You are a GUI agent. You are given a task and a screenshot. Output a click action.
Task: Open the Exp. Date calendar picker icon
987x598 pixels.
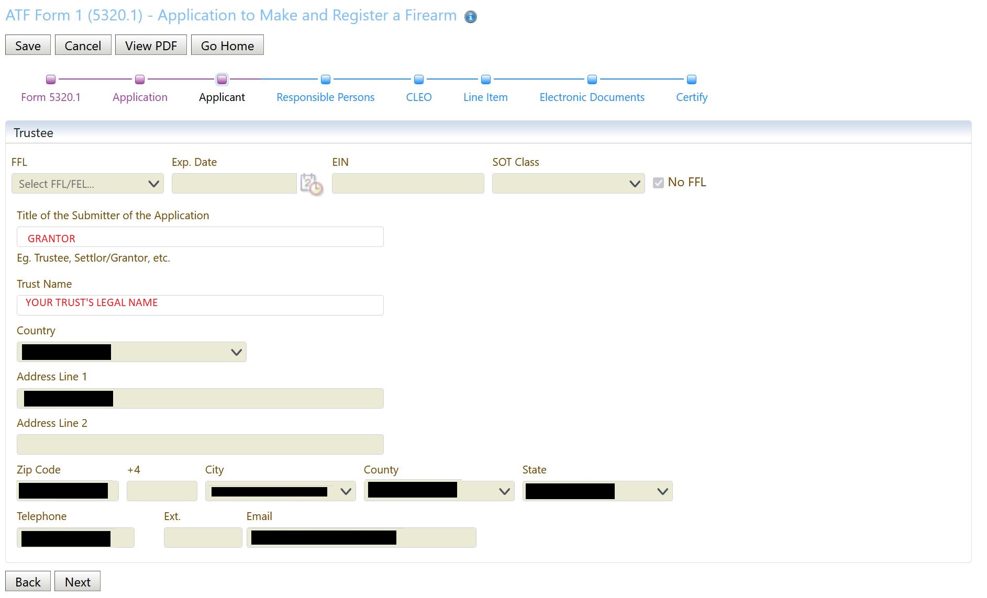coord(312,184)
